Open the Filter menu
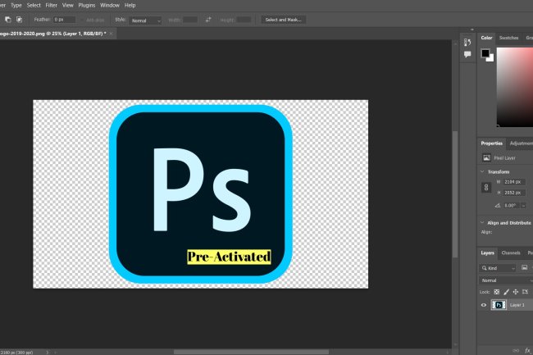Image resolution: width=533 pixels, height=355 pixels. (x=52, y=5)
